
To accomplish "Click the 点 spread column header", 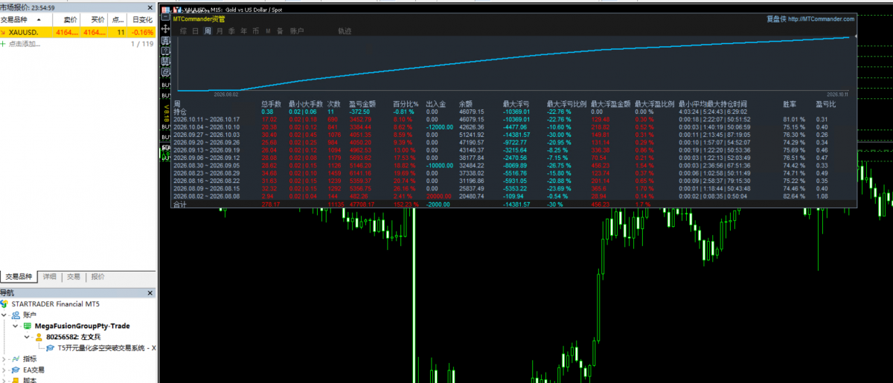I will click(118, 20).
